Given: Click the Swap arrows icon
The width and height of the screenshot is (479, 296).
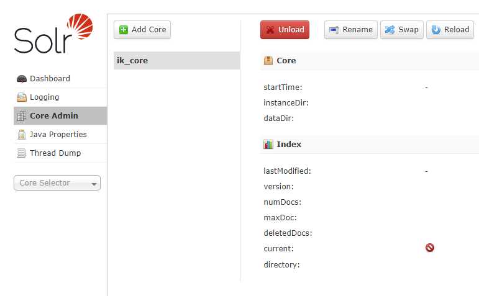Looking at the screenshot, I should pyautogui.click(x=390, y=30).
